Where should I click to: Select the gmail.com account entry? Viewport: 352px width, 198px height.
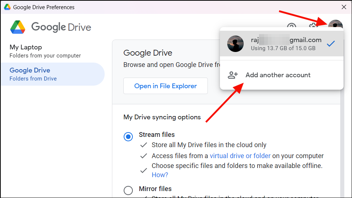281,44
